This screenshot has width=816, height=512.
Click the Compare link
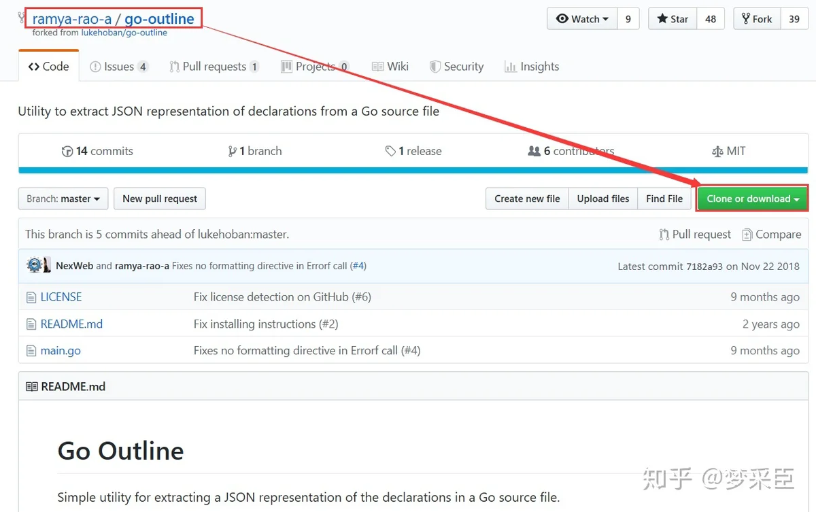tap(771, 234)
